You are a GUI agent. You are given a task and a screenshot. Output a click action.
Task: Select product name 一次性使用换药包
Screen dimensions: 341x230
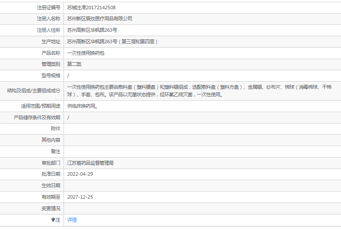[x=86, y=53]
